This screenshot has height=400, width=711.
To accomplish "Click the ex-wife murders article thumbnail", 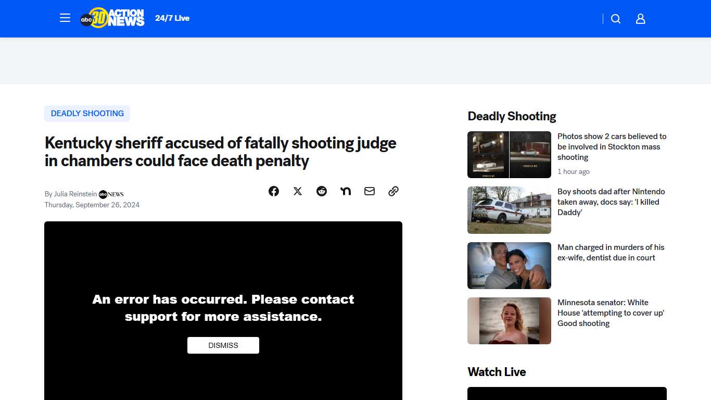I will (509, 266).
